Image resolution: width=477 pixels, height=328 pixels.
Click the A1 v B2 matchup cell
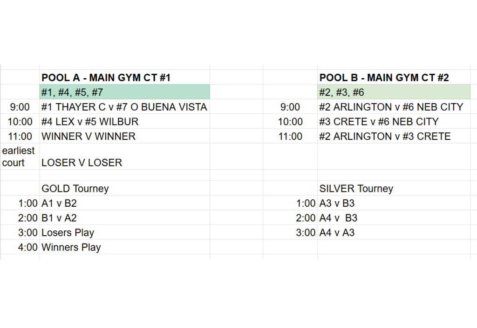click(x=59, y=203)
